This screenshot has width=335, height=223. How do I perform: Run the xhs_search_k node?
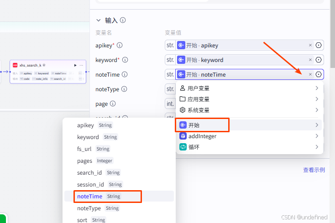pyautogui.click(x=75, y=65)
